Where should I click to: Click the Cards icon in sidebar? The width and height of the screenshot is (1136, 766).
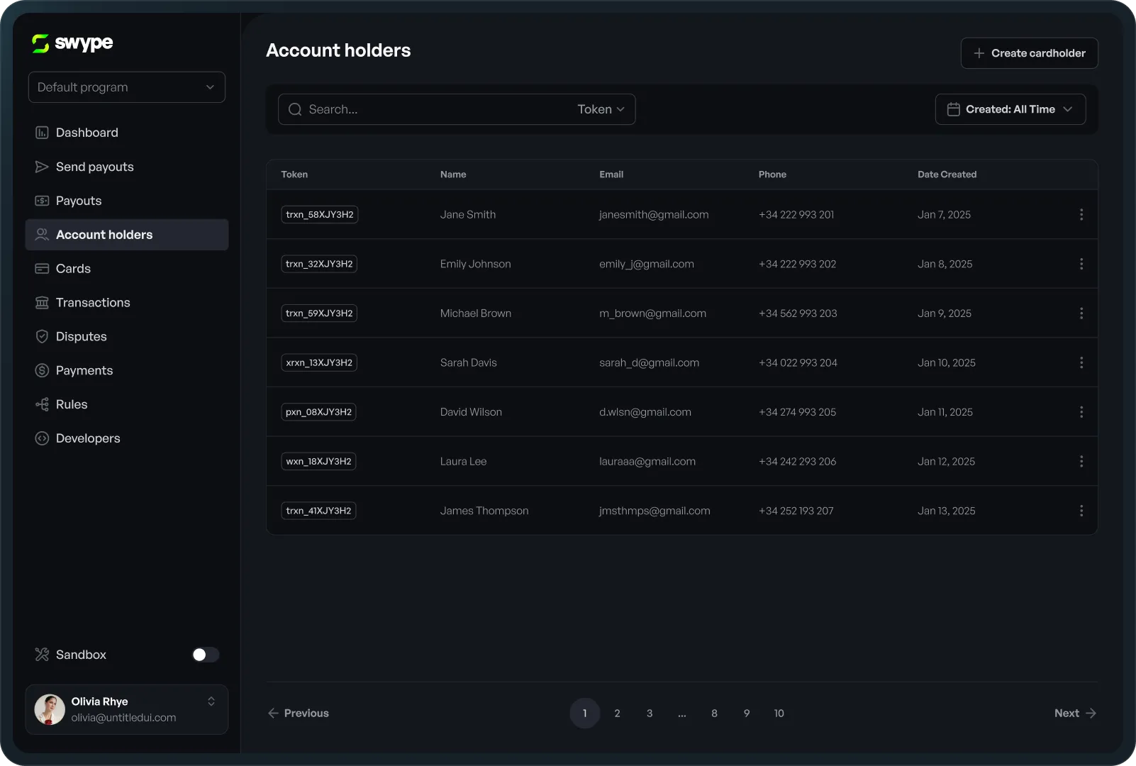click(x=42, y=269)
